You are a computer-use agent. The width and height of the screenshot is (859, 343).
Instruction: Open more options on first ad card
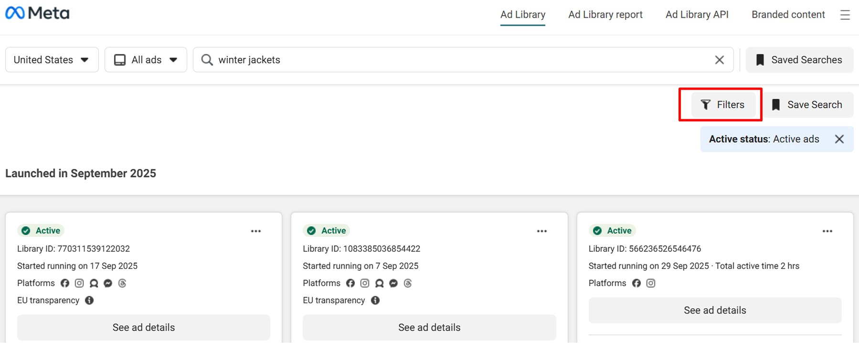[x=256, y=231]
